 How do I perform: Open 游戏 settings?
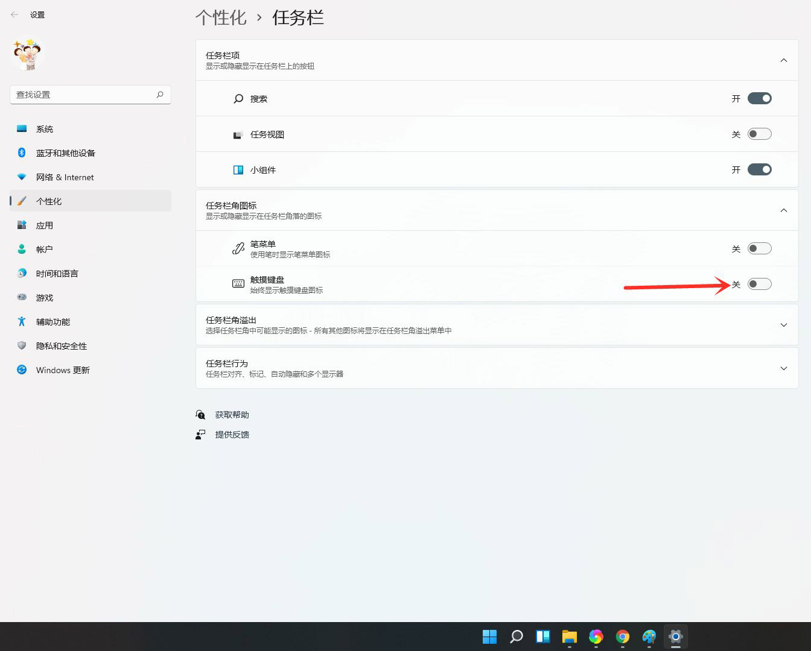(x=91, y=298)
